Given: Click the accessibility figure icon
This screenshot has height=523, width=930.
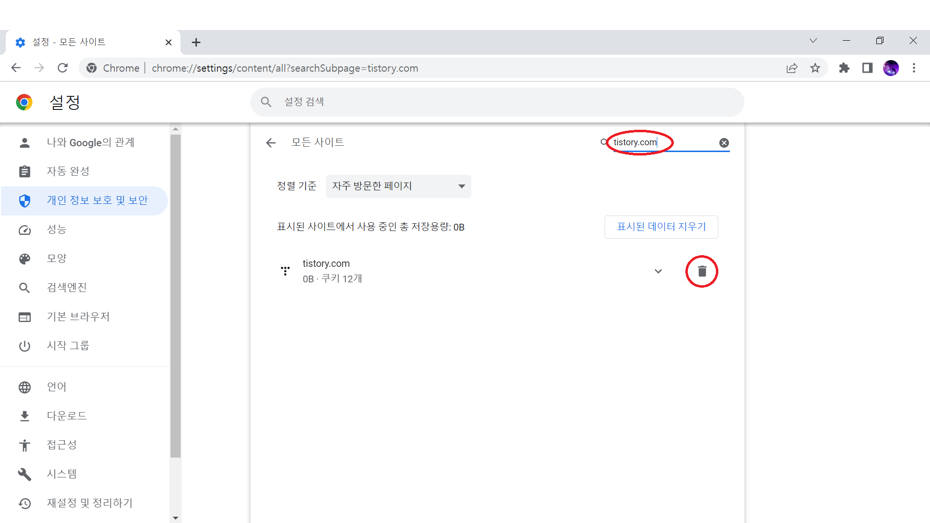Looking at the screenshot, I should [25, 446].
